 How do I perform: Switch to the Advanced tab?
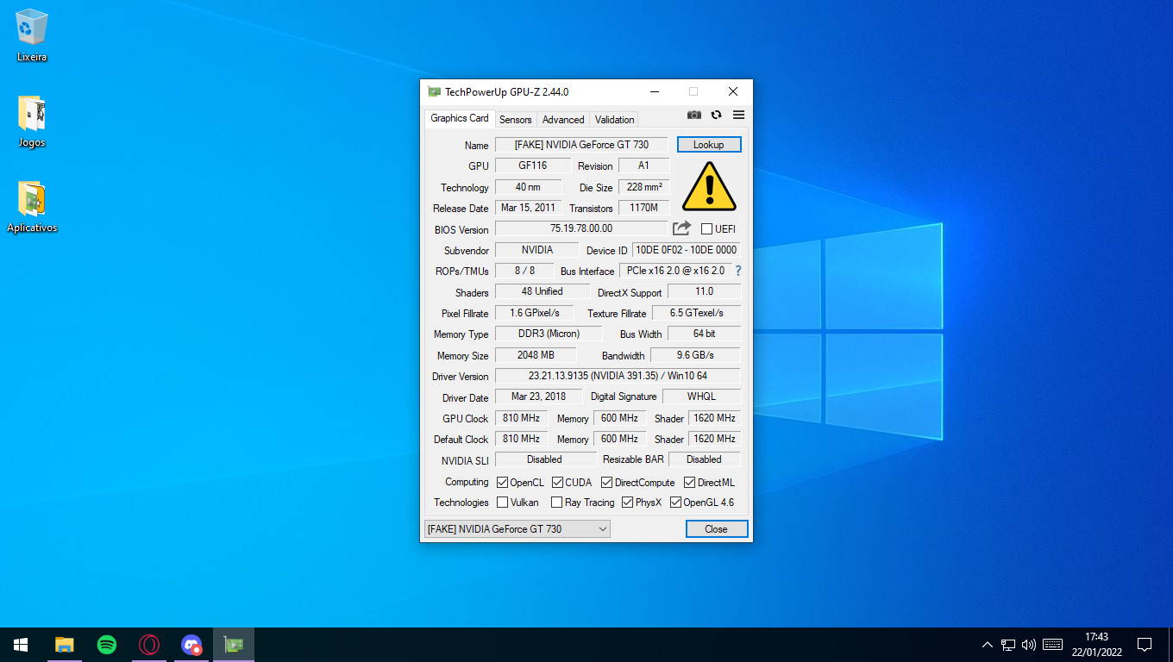563,120
